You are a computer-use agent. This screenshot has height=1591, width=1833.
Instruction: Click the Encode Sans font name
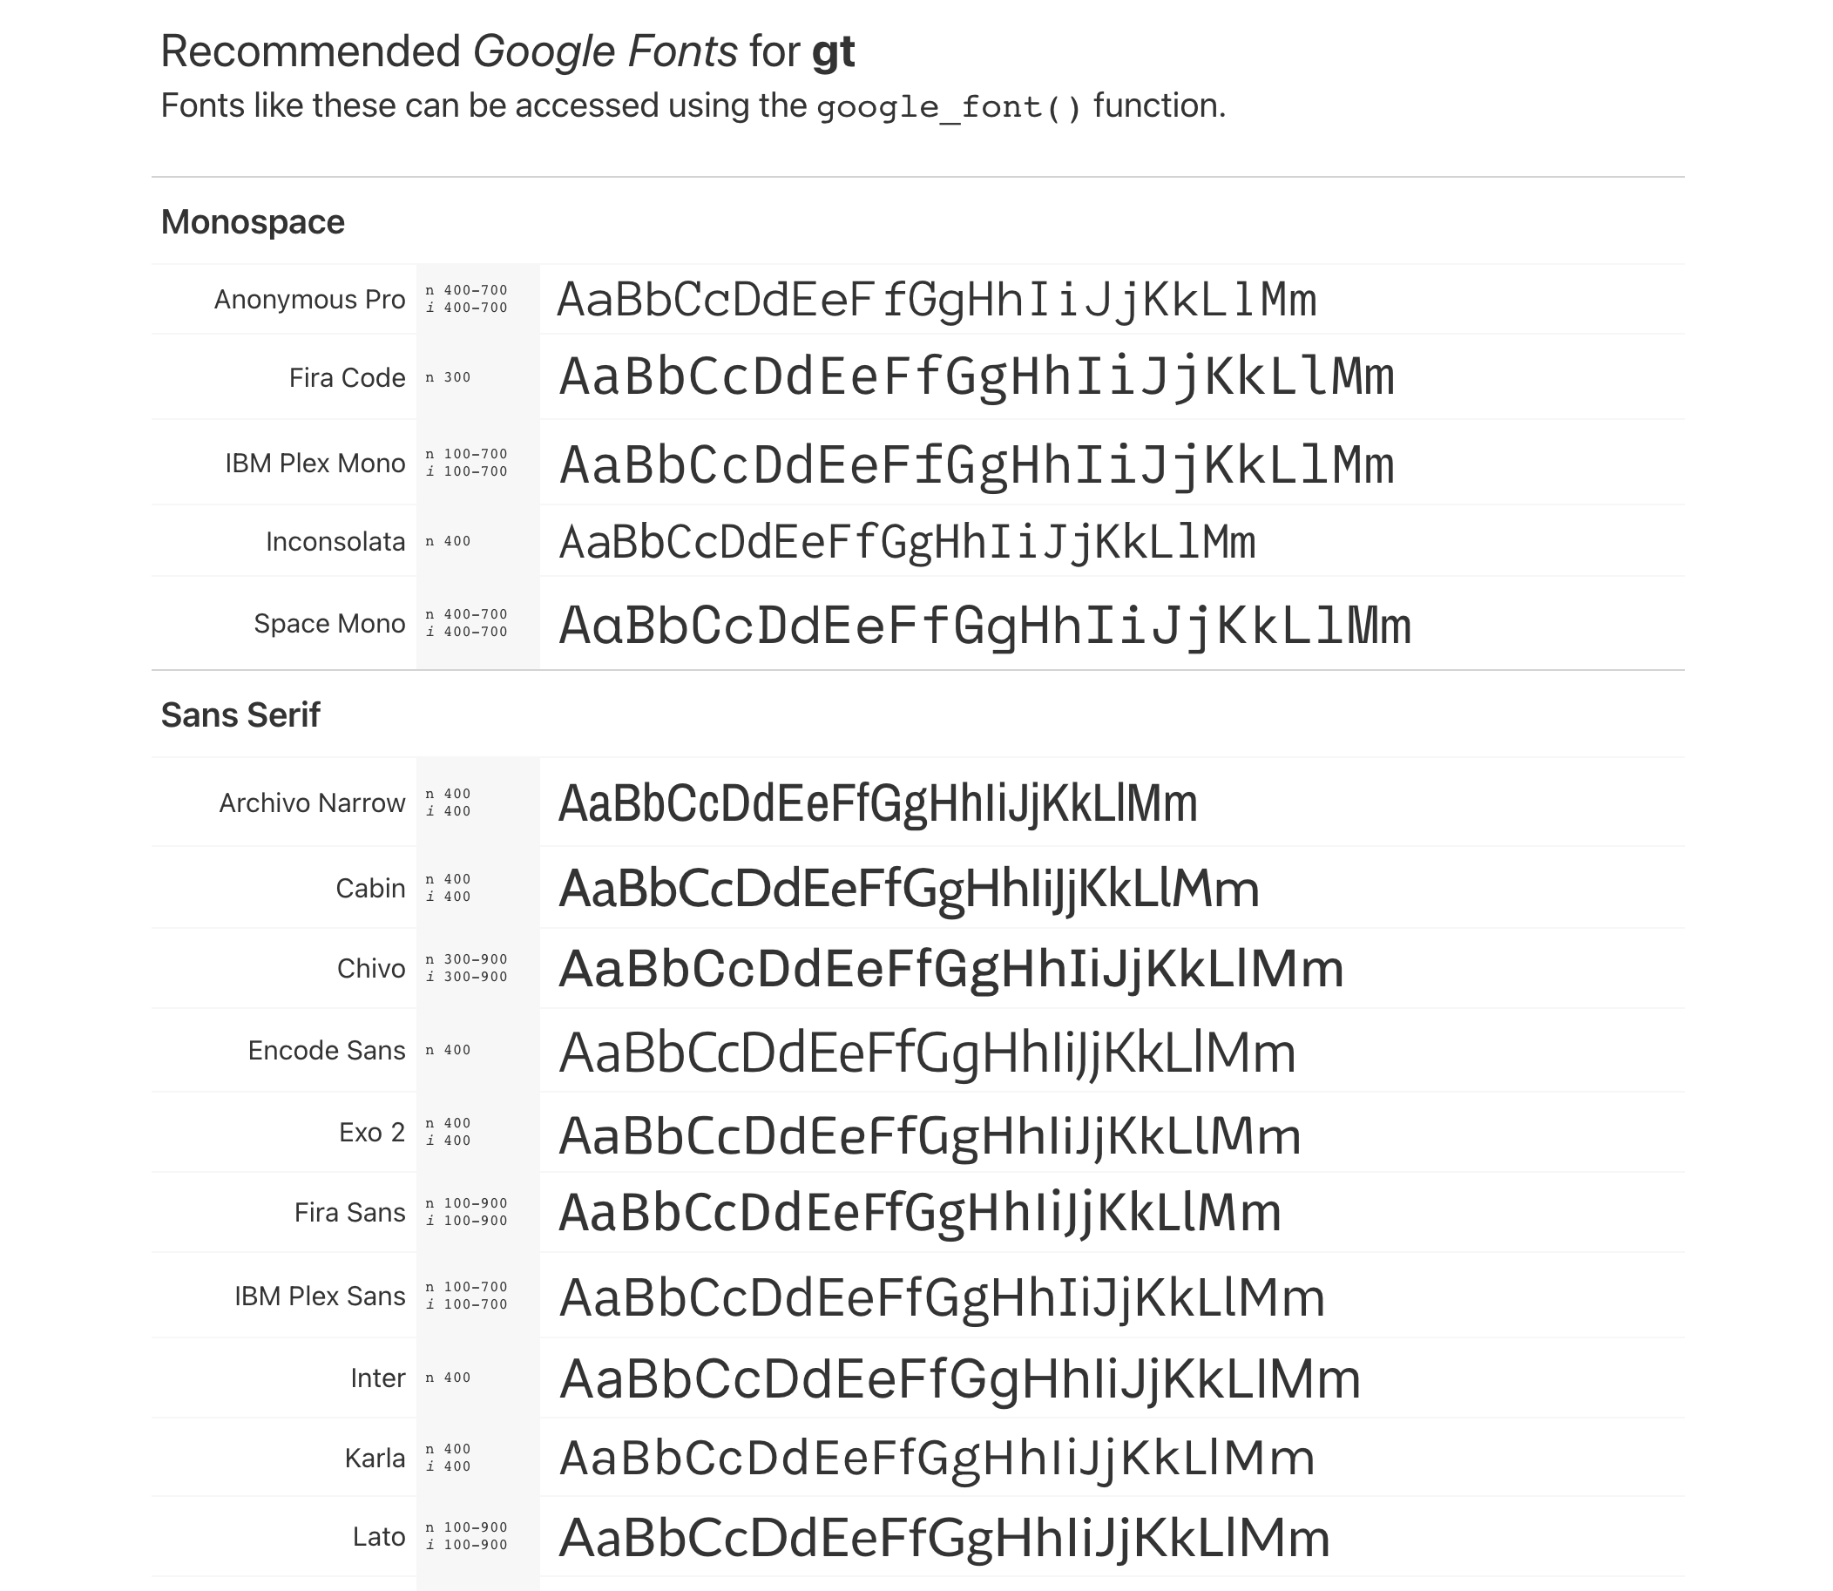[x=326, y=1050]
